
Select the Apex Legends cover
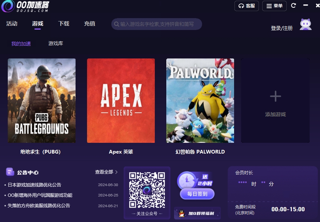click(121, 101)
